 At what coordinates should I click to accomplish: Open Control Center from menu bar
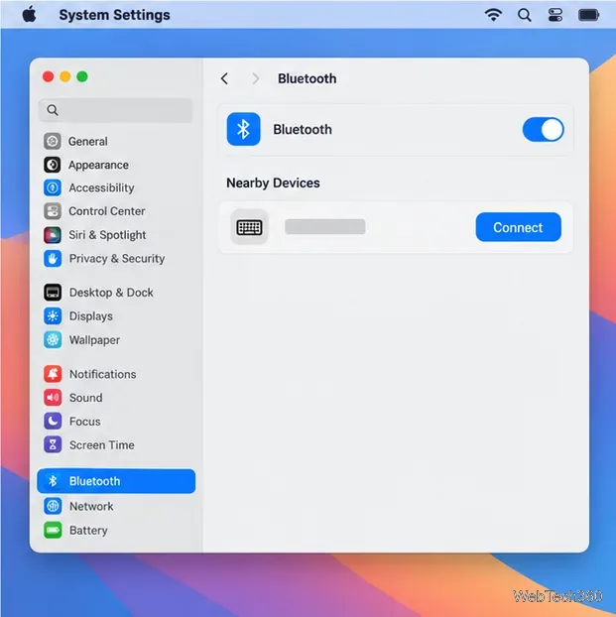point(554,15)
